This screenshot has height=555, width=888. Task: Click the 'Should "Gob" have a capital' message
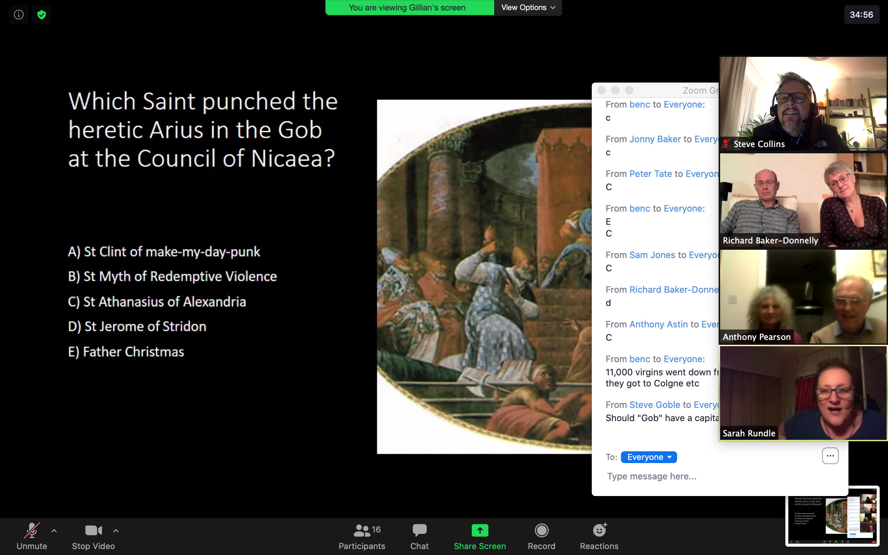pyautogui.click(x=662, y=418)
